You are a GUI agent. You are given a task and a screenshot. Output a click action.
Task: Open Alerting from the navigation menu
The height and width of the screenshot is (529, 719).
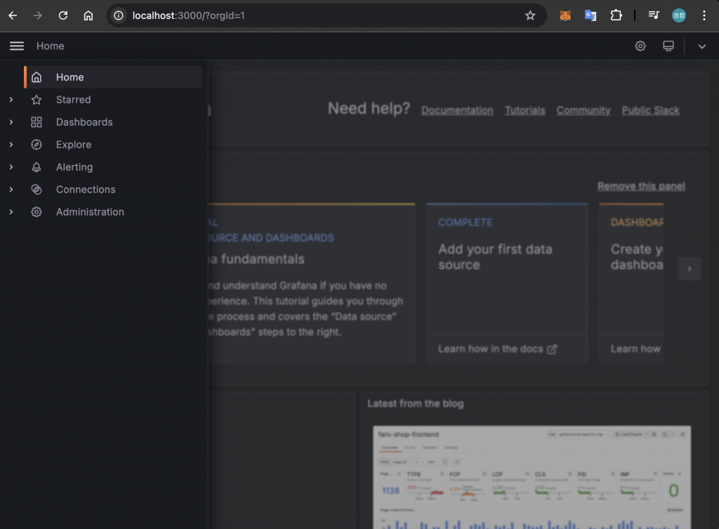point(74,167)
